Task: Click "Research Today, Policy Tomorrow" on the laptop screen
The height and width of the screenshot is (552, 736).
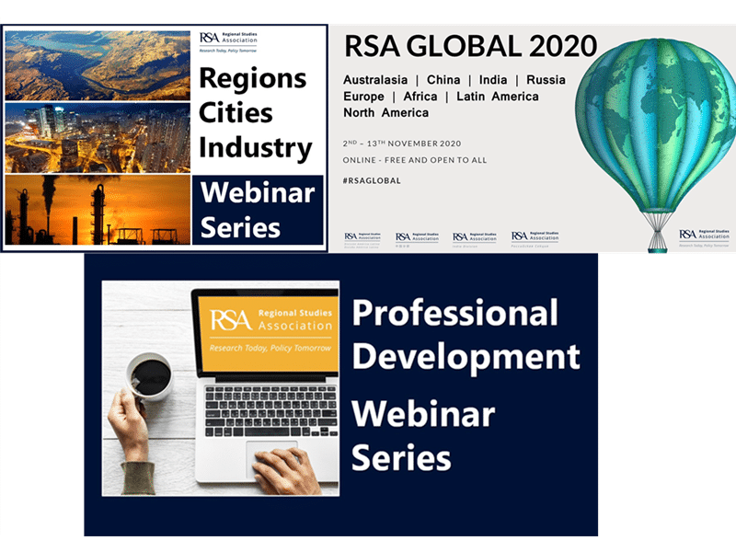Action: (270, 348)
